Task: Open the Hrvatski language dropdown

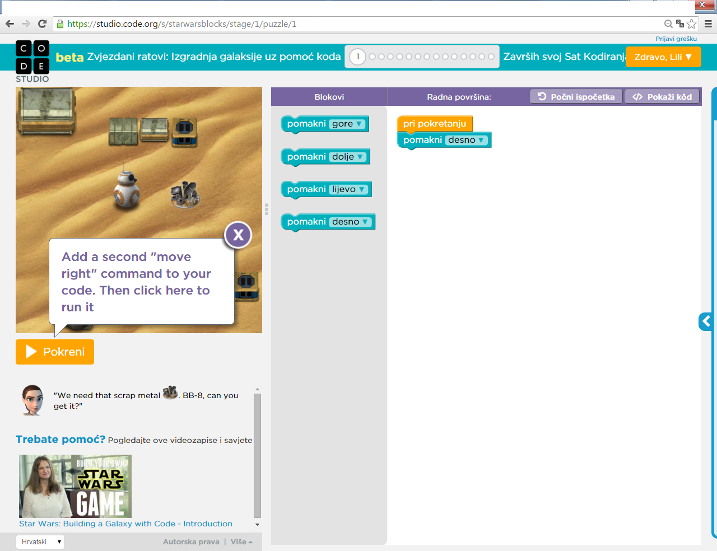Action: point(40,541)
